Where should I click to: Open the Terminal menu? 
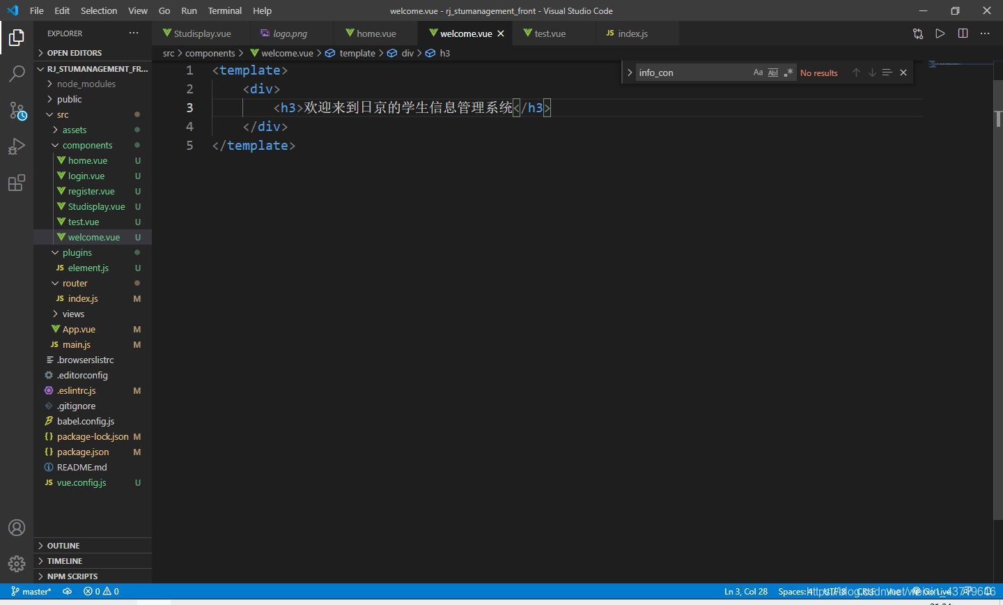[225, 10]
